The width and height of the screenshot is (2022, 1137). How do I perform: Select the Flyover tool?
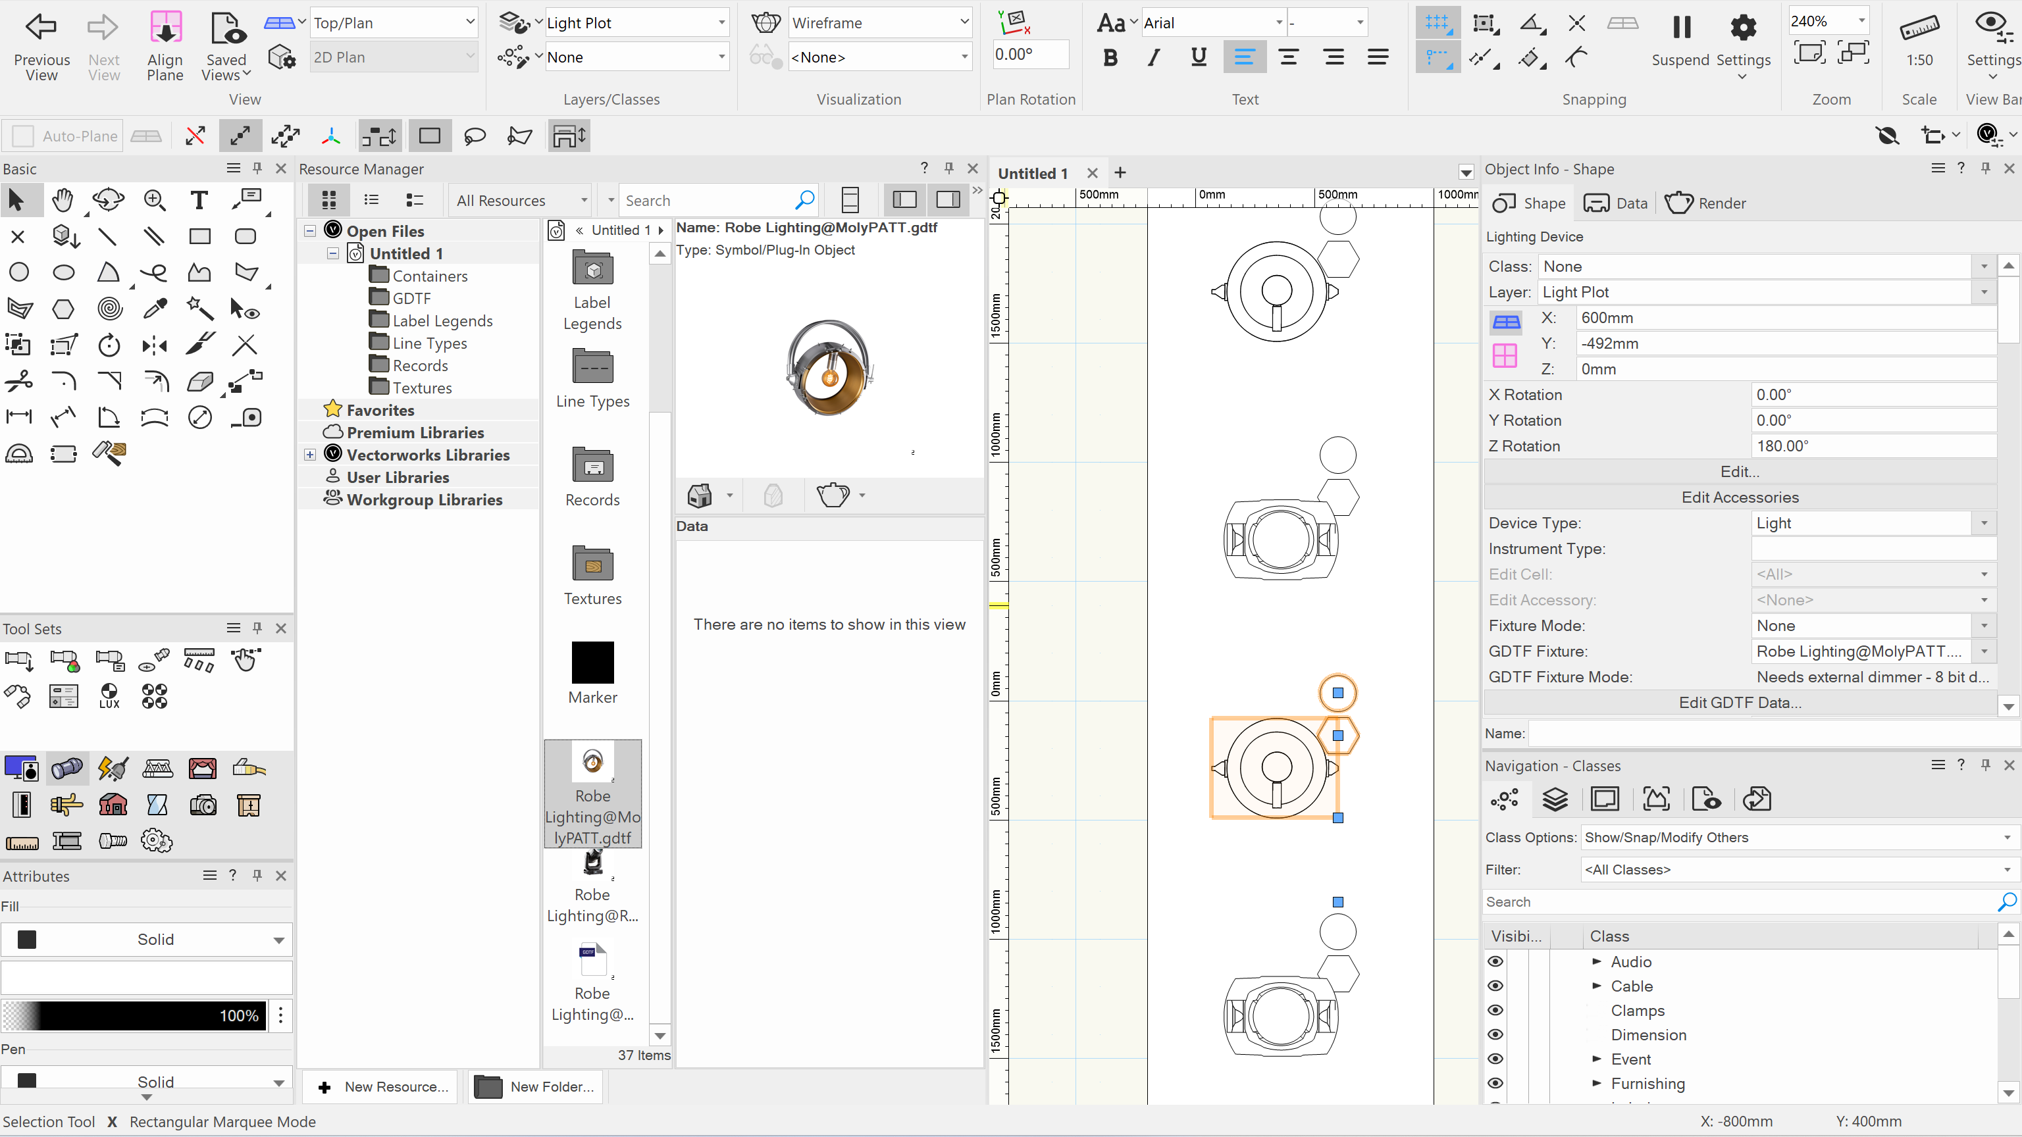pos(109,200)
